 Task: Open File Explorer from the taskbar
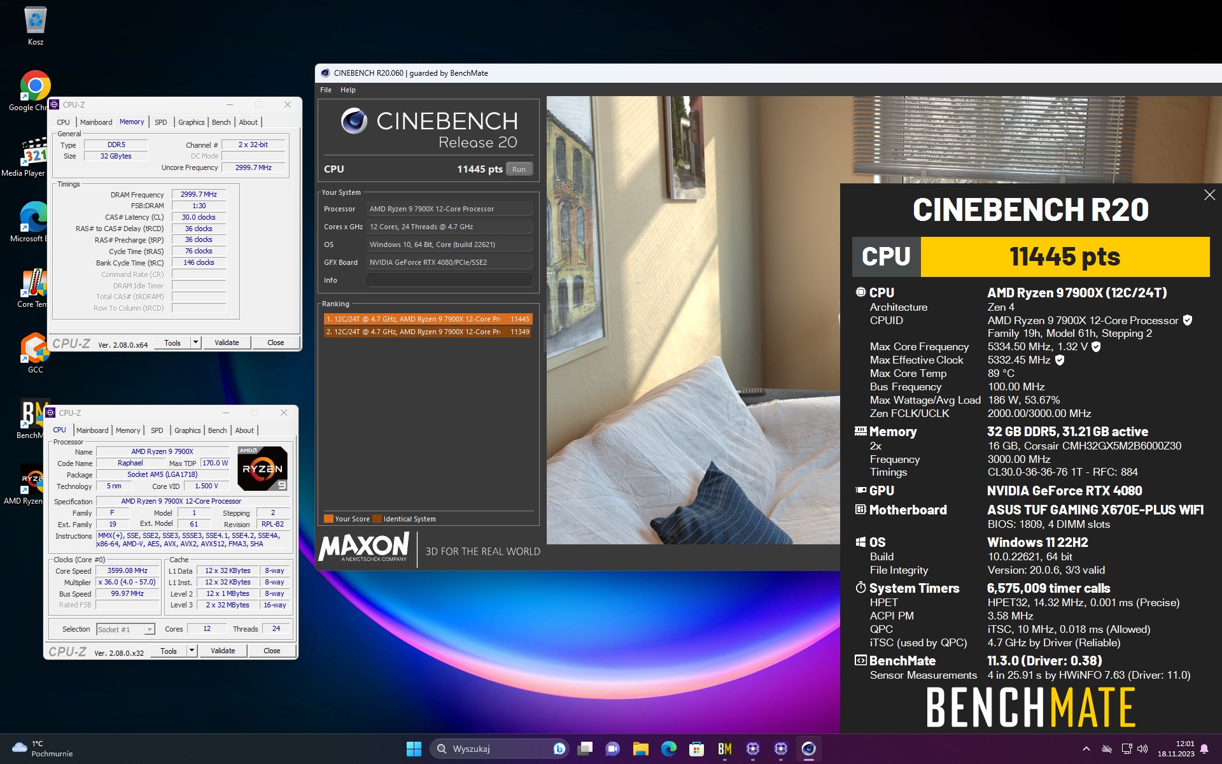pos(641,749)
